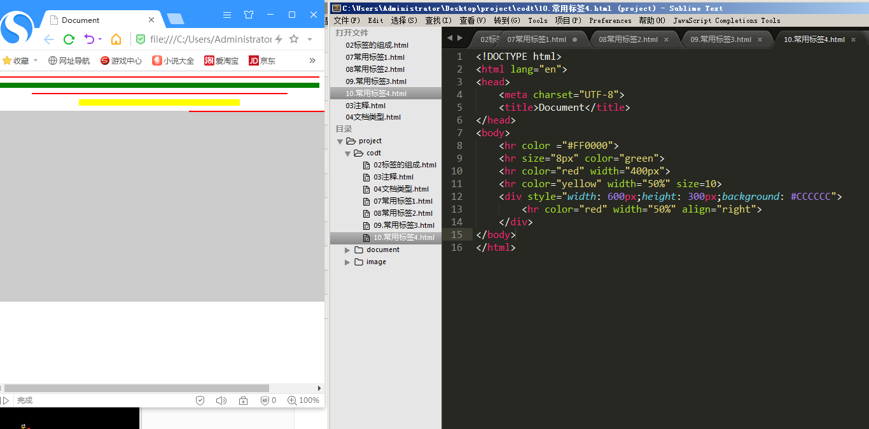The height and width of the screenshot is (429, 869).
Task: Open the 收藏 favorites bookmark
Action: [16, 61]
